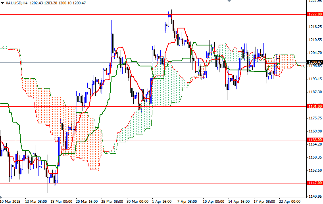This screenshot has width=323, height=204.
Task: Click the XAUUSD,H4 symbol label
Action: 16,3
